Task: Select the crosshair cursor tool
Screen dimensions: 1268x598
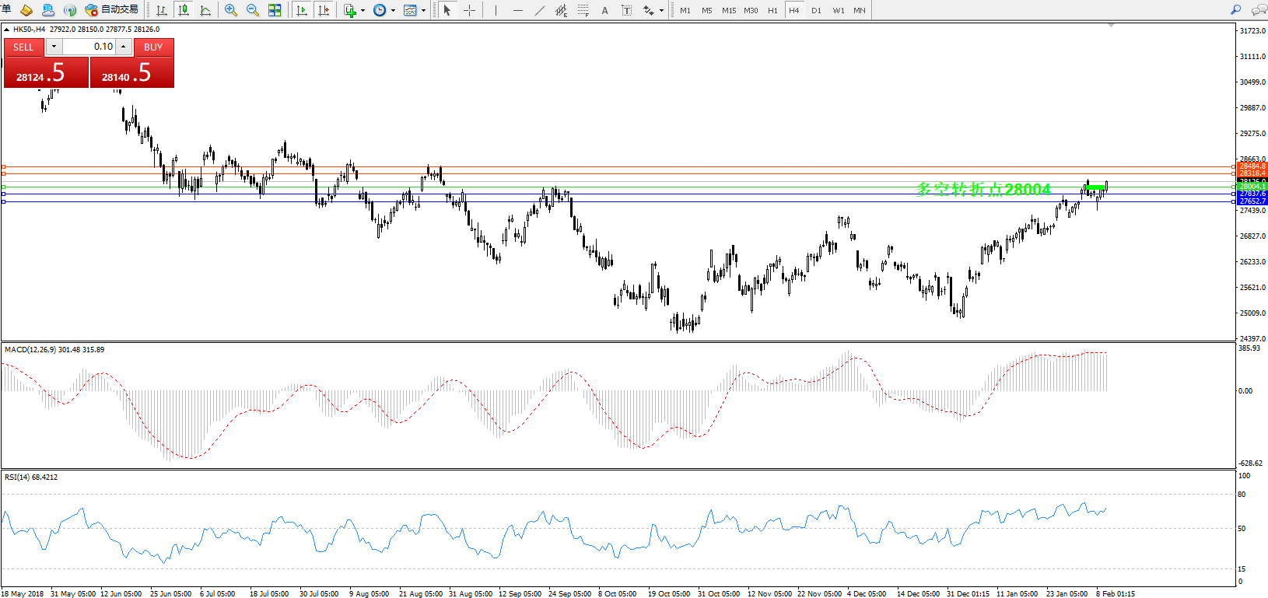Action: (470, 10)
